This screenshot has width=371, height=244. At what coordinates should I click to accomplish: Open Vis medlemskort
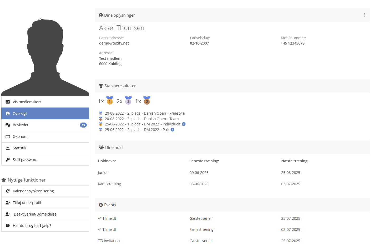click(x=45, y=102)
